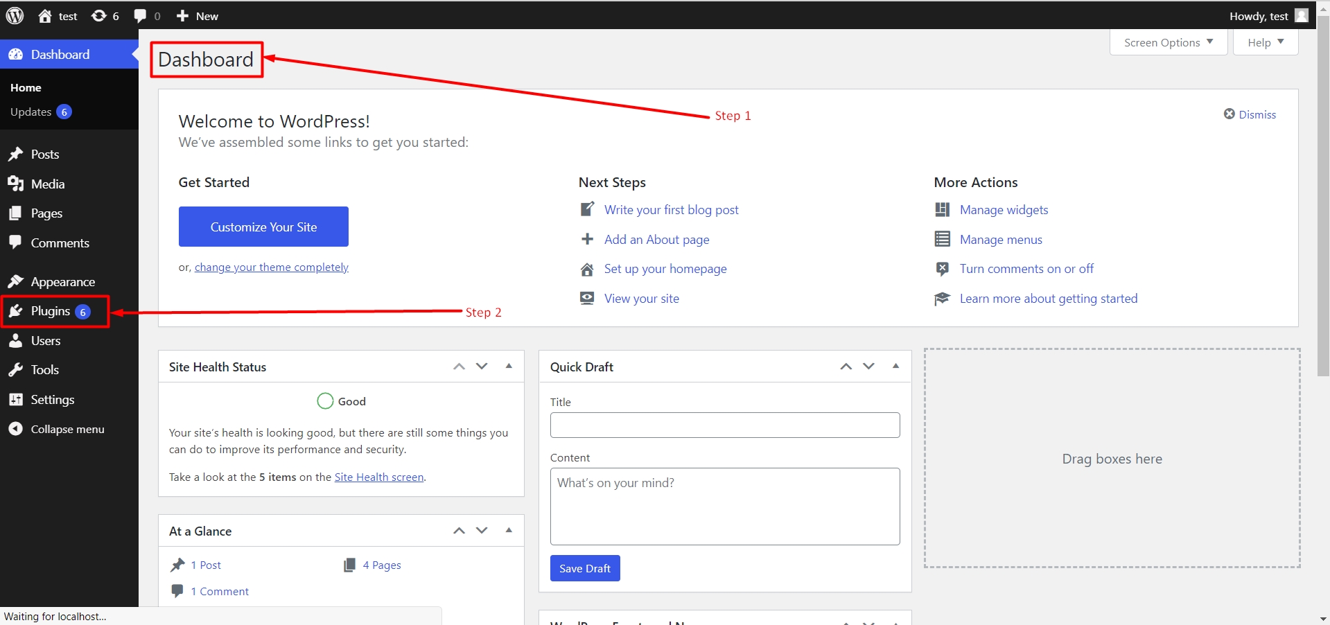Click the What's on your mind content box

pos(725,507)
